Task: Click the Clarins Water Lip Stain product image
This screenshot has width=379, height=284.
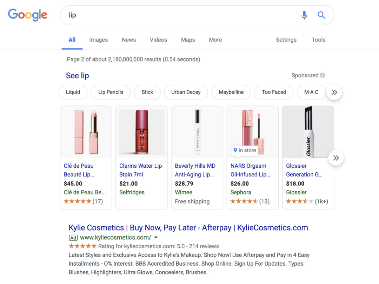Action: [142, 132]
